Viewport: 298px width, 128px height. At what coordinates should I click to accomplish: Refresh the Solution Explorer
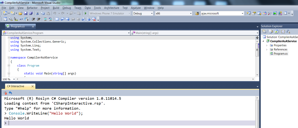tap(276, 31)
